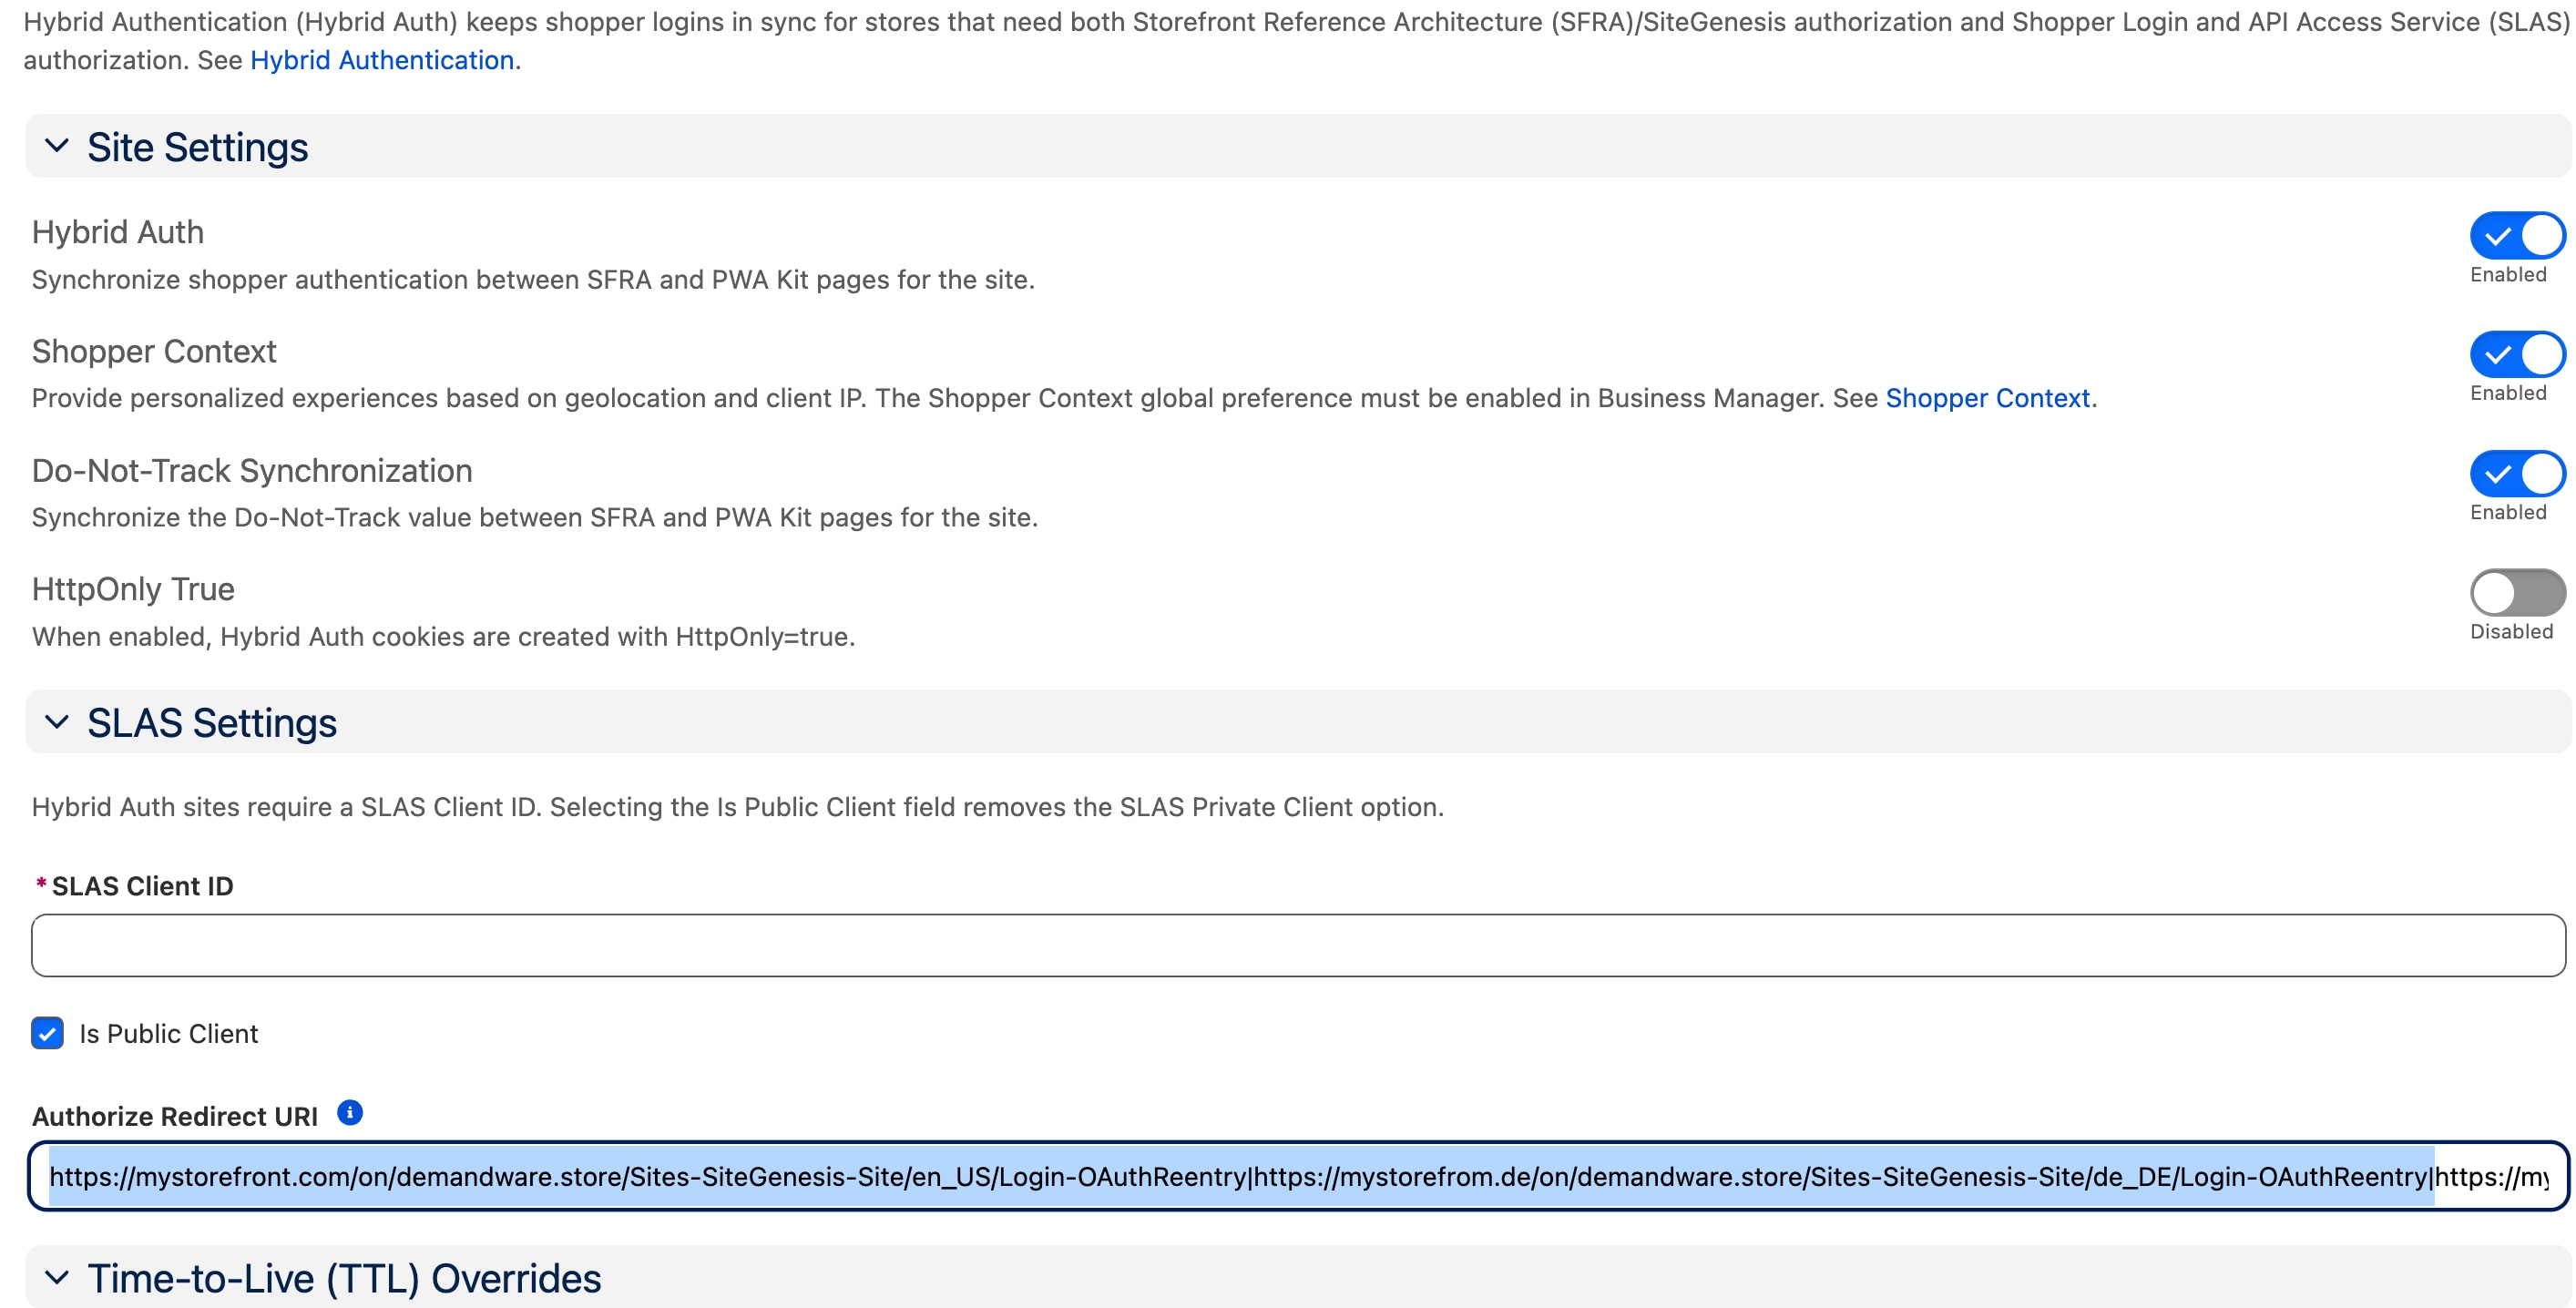Click the Disabled label under the HttpOnly toggle
This screenshot has height=1308, width=2576.
(x=2513, y=631)
